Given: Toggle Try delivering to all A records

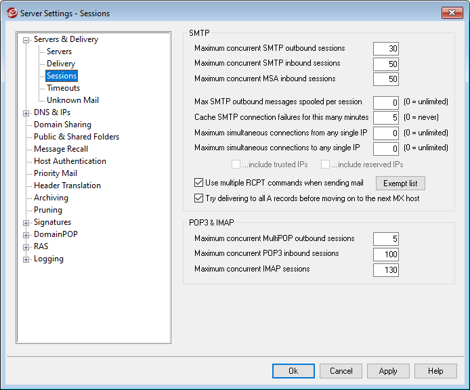Looking at the screenshot, I should (198, 198).
